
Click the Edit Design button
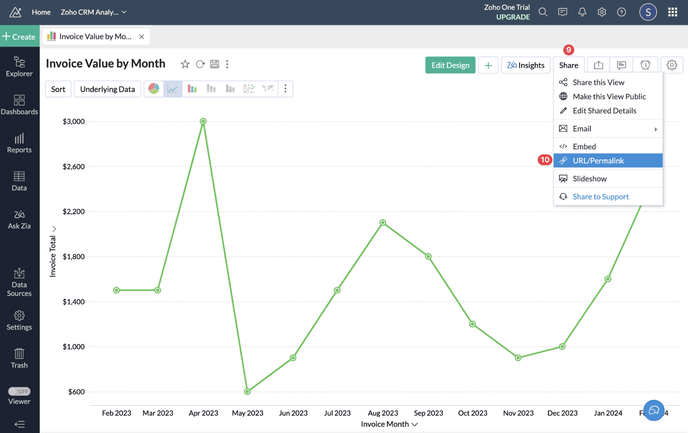point(450,65)
